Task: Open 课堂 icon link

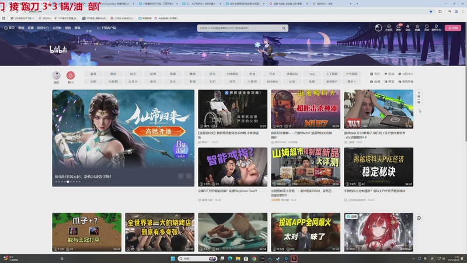Action: point(389,81)
